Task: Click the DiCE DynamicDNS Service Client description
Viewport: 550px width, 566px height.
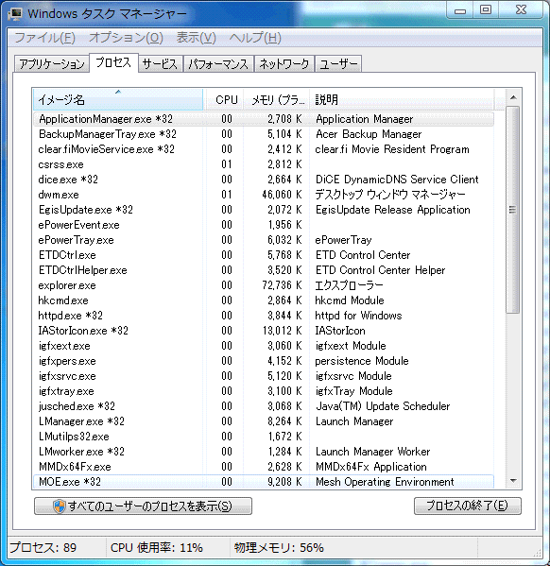Action: (397, 180)
